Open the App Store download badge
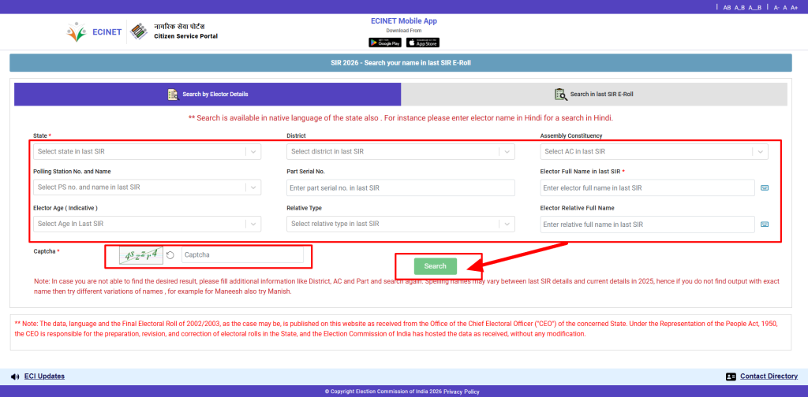This screenshot has width=808, height=397. tap(423, 43)
